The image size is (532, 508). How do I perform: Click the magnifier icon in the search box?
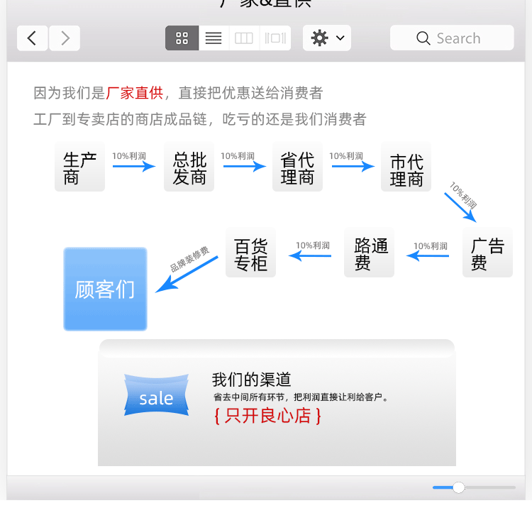click(423, 38)
